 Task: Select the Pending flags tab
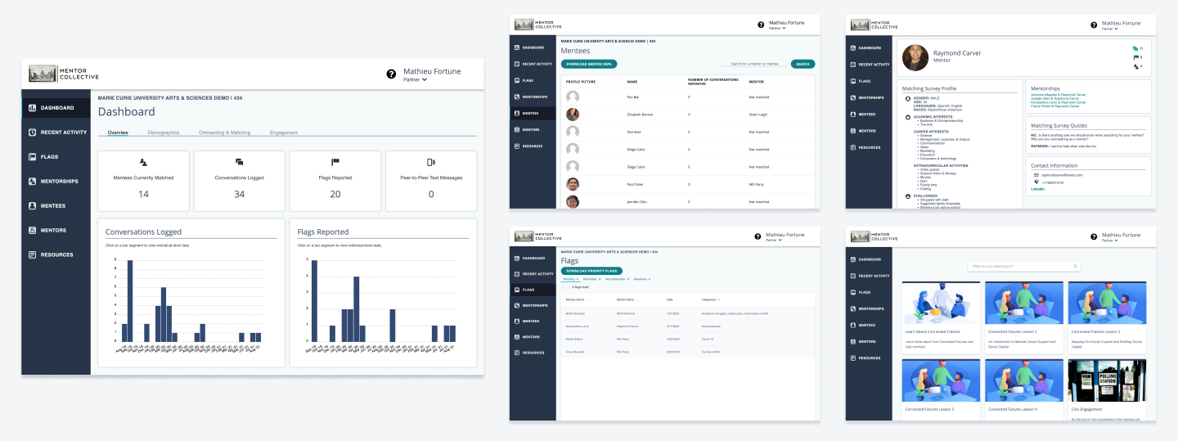pyautogui.click(x=569, y=279)
